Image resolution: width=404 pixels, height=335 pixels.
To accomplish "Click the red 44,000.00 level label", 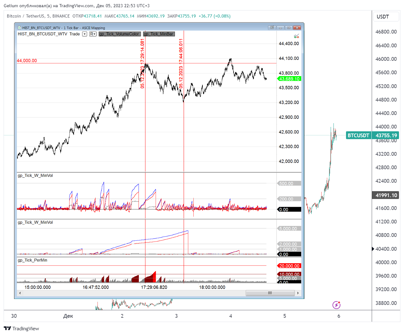I will point(27,60).
